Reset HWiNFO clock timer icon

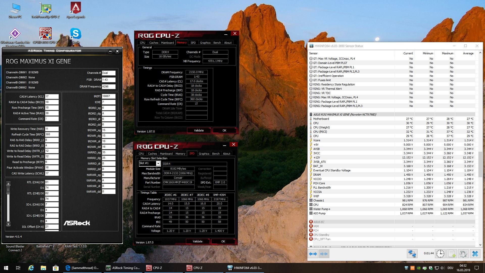(440, 254)
